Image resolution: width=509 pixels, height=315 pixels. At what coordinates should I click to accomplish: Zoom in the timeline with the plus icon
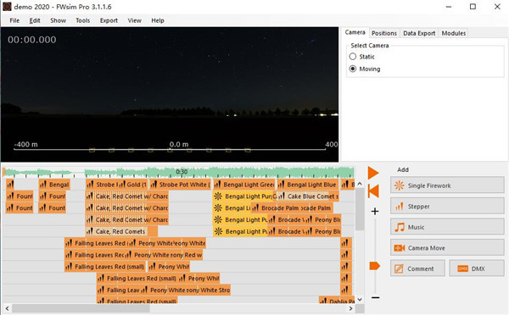click(375, 212)
